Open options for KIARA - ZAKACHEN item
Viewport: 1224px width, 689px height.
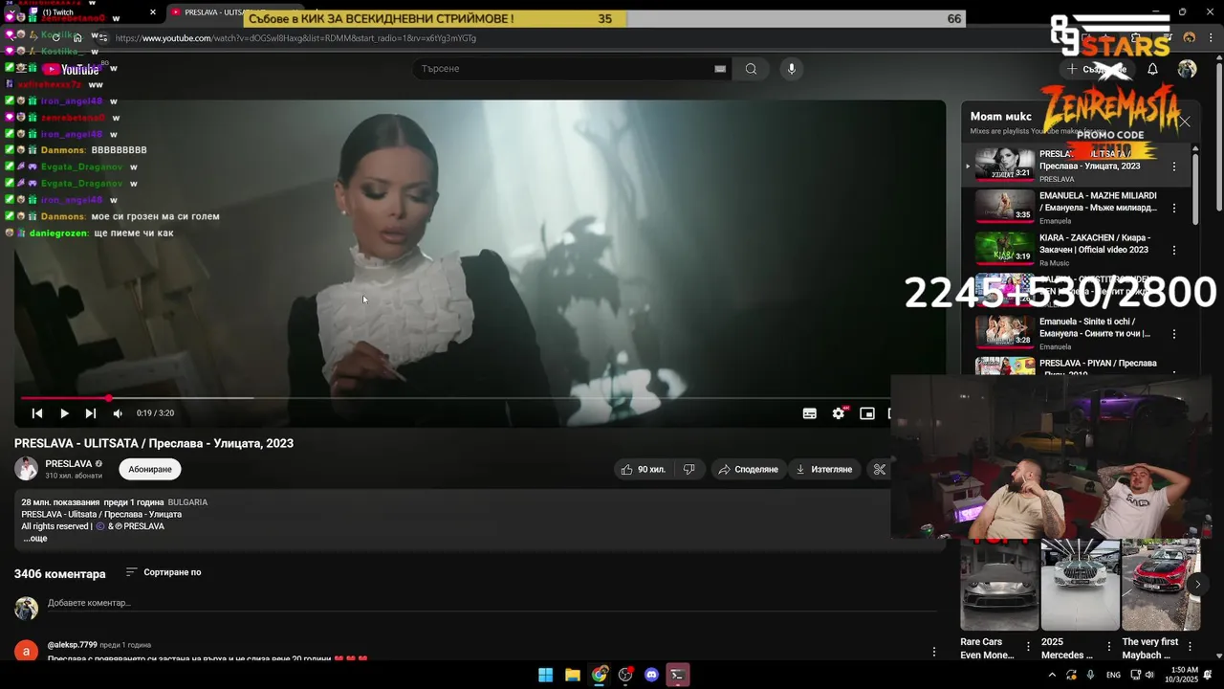click(x=1174, y=250)
